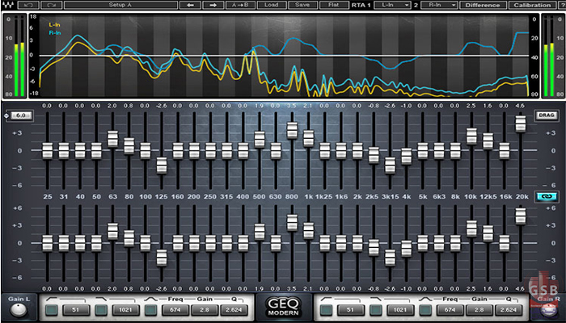Toggle the left channel low-pass filter button
This screenshot has width=566, height=323.
tap(103, 309)
